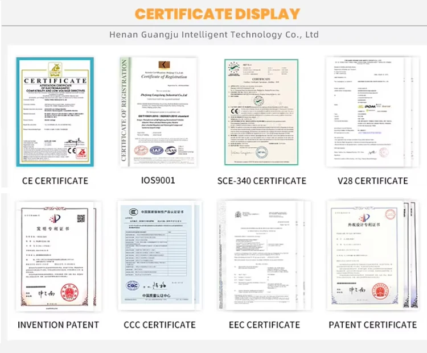View the design patent certificate image

[372, 256]
